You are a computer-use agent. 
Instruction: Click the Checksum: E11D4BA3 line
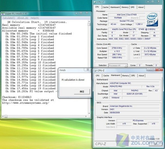17,97
